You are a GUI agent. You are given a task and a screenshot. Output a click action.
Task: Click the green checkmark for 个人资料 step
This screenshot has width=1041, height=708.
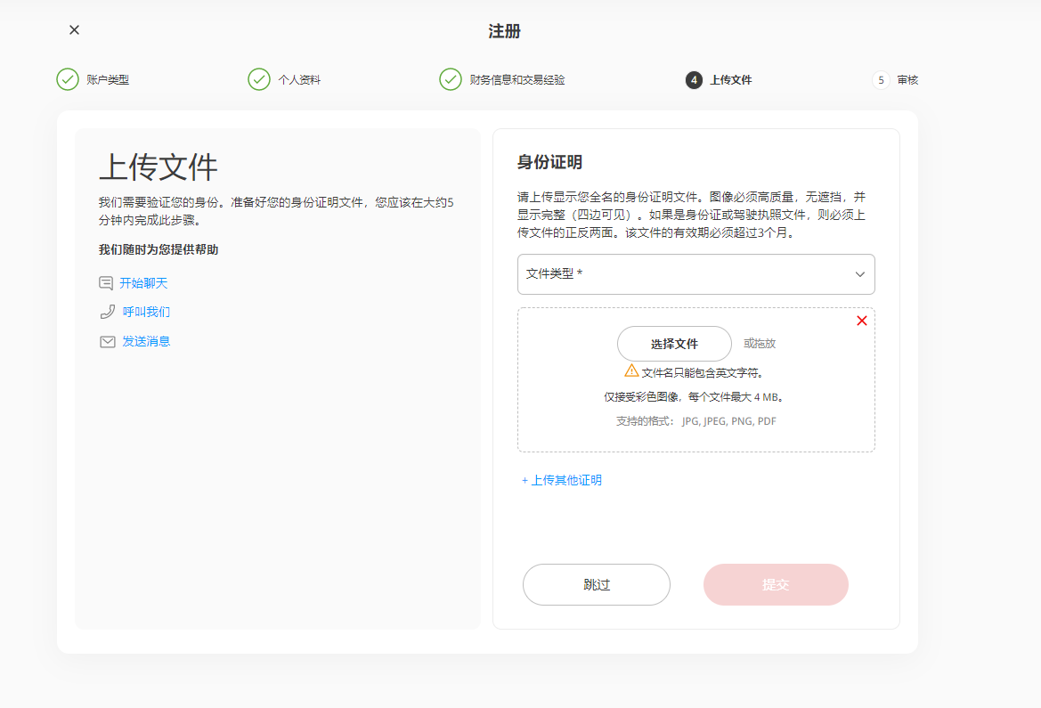click(258, 79)
